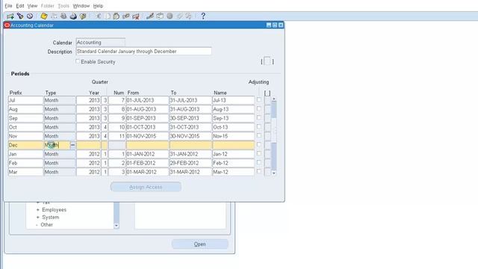Click the Oracle icon in Accounting Calendar title bar
The height and width of the screenshot is (269, 478).
tap(7, 25)
